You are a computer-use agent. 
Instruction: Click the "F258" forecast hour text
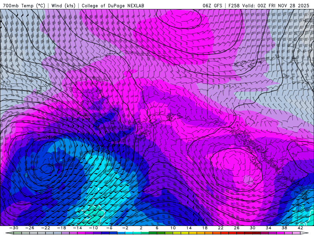pos(234,5)
